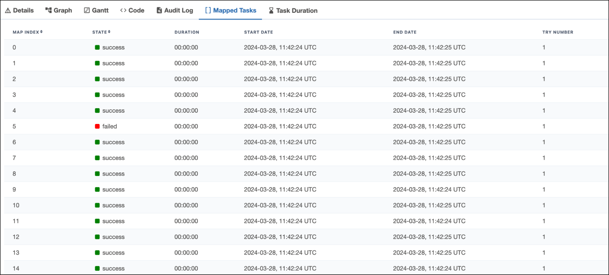The image size is (609, 275).
Task: Click the Details tab warning icon
Action: (x=8, y=11)
